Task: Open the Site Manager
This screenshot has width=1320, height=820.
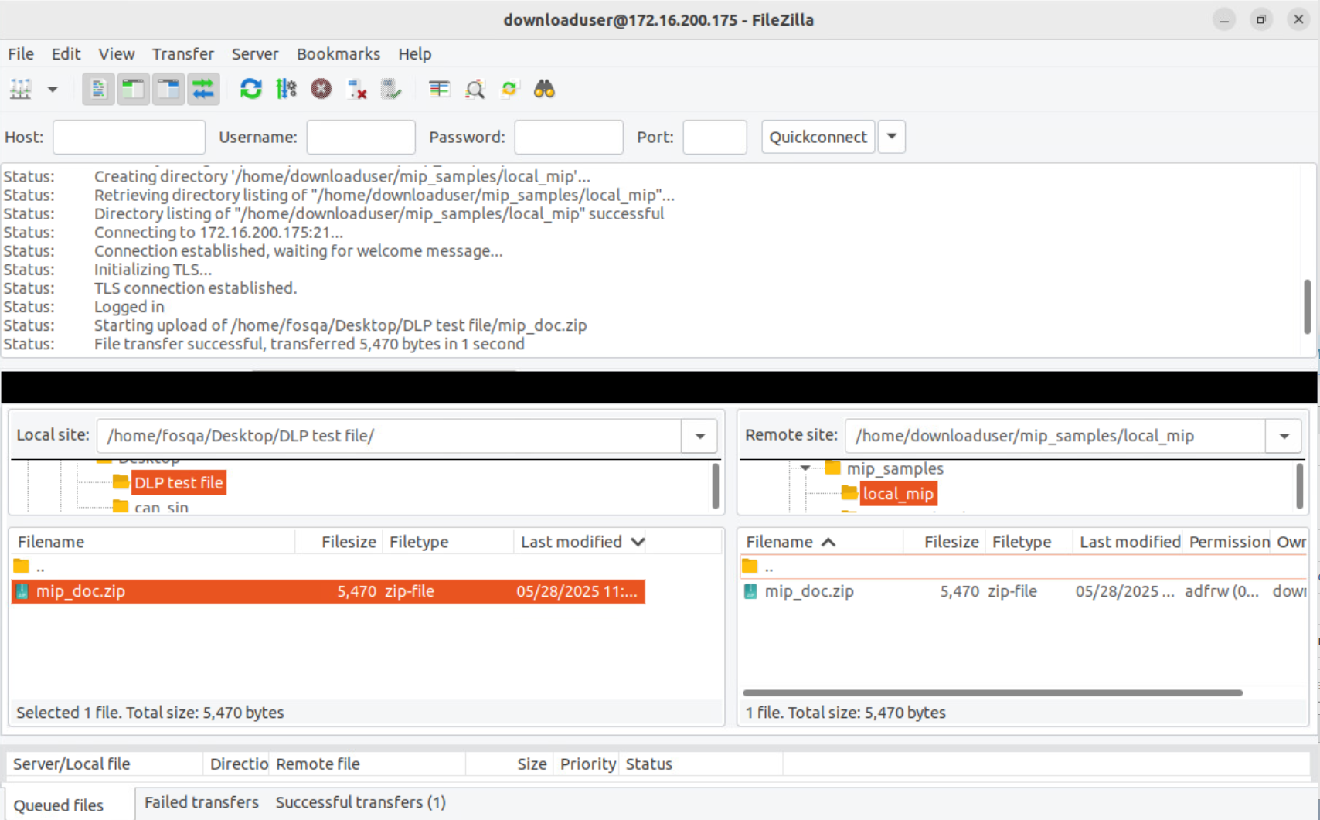Action: pyautogui.click(x=21, y=90)
